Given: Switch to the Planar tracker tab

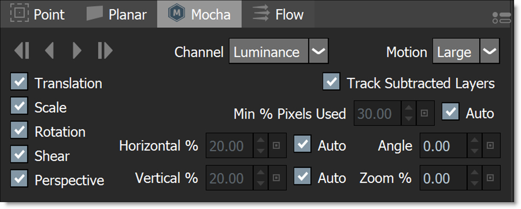Looking at the screenshot, I should click(116, 15).
